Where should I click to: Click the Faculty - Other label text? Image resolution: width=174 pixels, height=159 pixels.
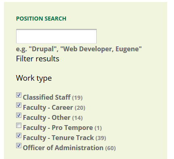click(47, 117)
